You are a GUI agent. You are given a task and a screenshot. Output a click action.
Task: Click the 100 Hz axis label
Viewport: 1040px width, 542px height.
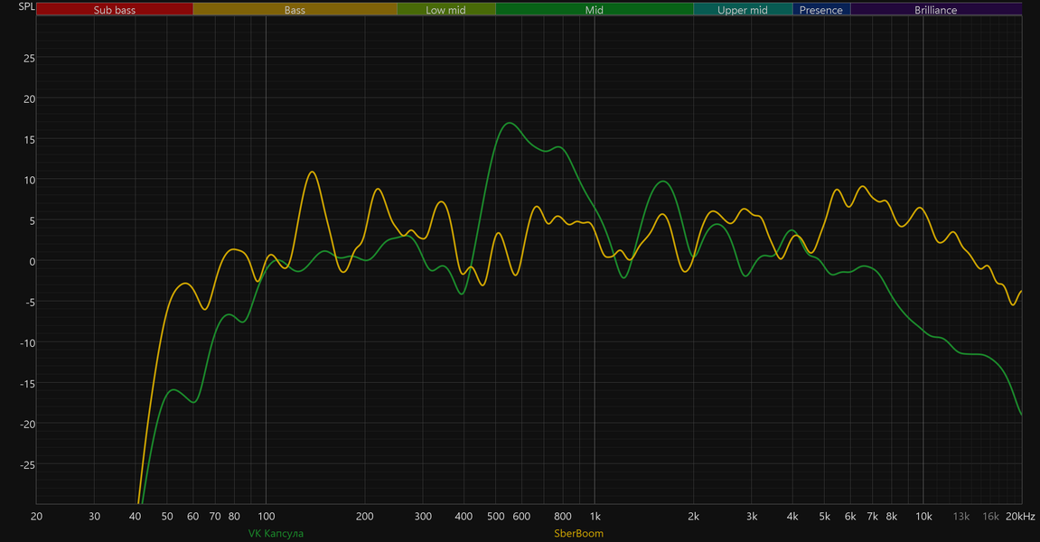coord(266,516)
